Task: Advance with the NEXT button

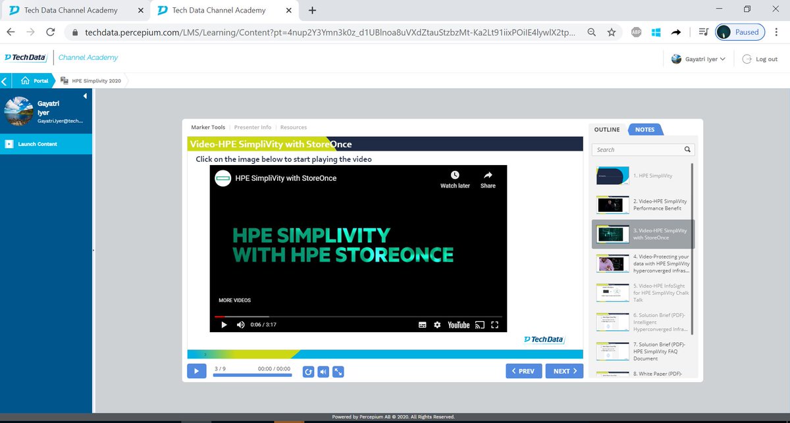Action: pos(564,371)
